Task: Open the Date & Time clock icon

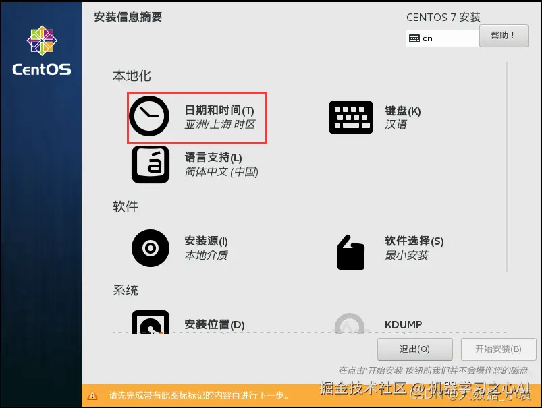Action: [150, 116]
